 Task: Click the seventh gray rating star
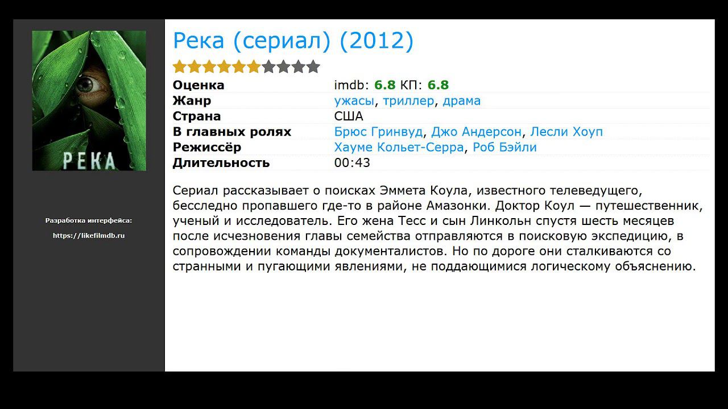pos(268,67)
